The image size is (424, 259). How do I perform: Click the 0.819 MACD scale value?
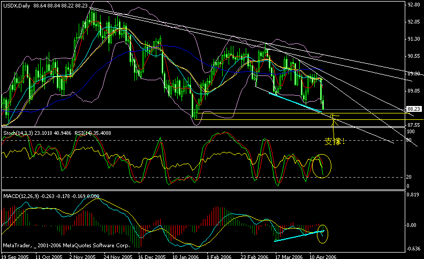tap(413, 194)
